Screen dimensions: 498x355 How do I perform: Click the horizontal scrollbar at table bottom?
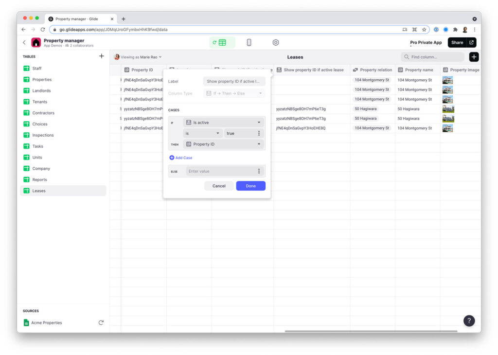click(x=371, y=331)
